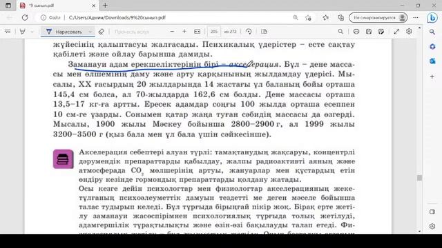Zoom out with the minus button
The height and width of the screenshot is (248, 442).
click(172, 32)
